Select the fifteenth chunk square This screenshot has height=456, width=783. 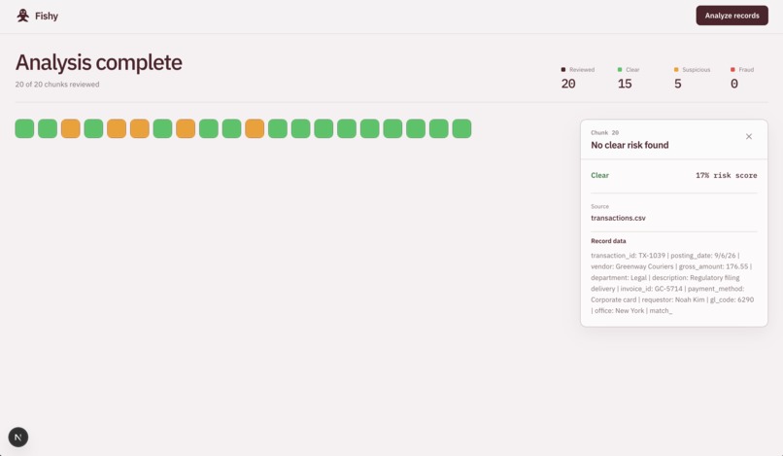[x=347, y=128]
